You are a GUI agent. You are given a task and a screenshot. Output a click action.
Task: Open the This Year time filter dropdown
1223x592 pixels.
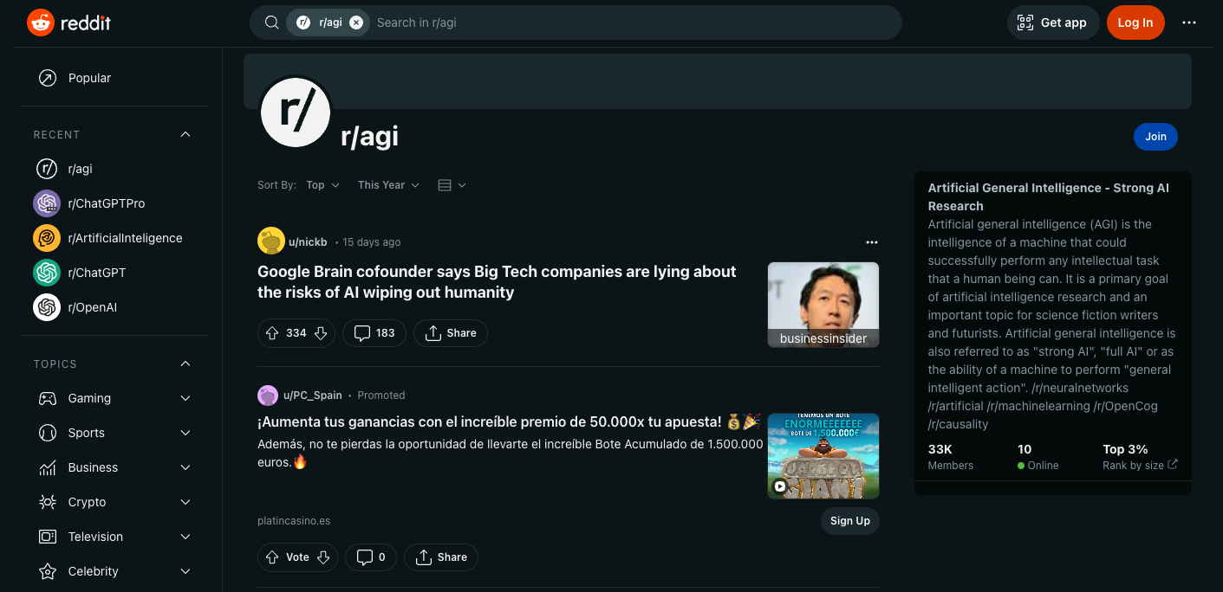tap(387, 184)
